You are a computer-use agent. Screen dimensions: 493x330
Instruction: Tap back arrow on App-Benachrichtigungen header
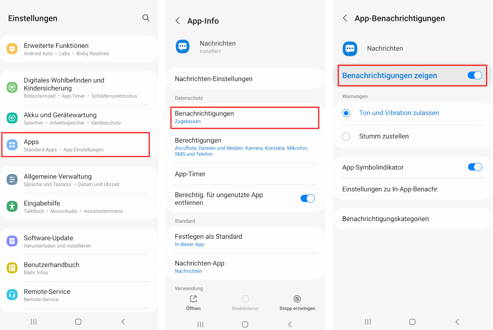point(345,18)
